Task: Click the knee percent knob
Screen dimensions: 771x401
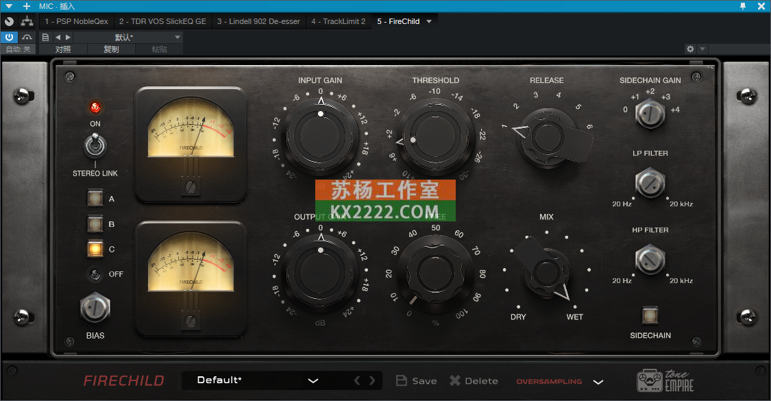Action: click(x=436, y=273)
